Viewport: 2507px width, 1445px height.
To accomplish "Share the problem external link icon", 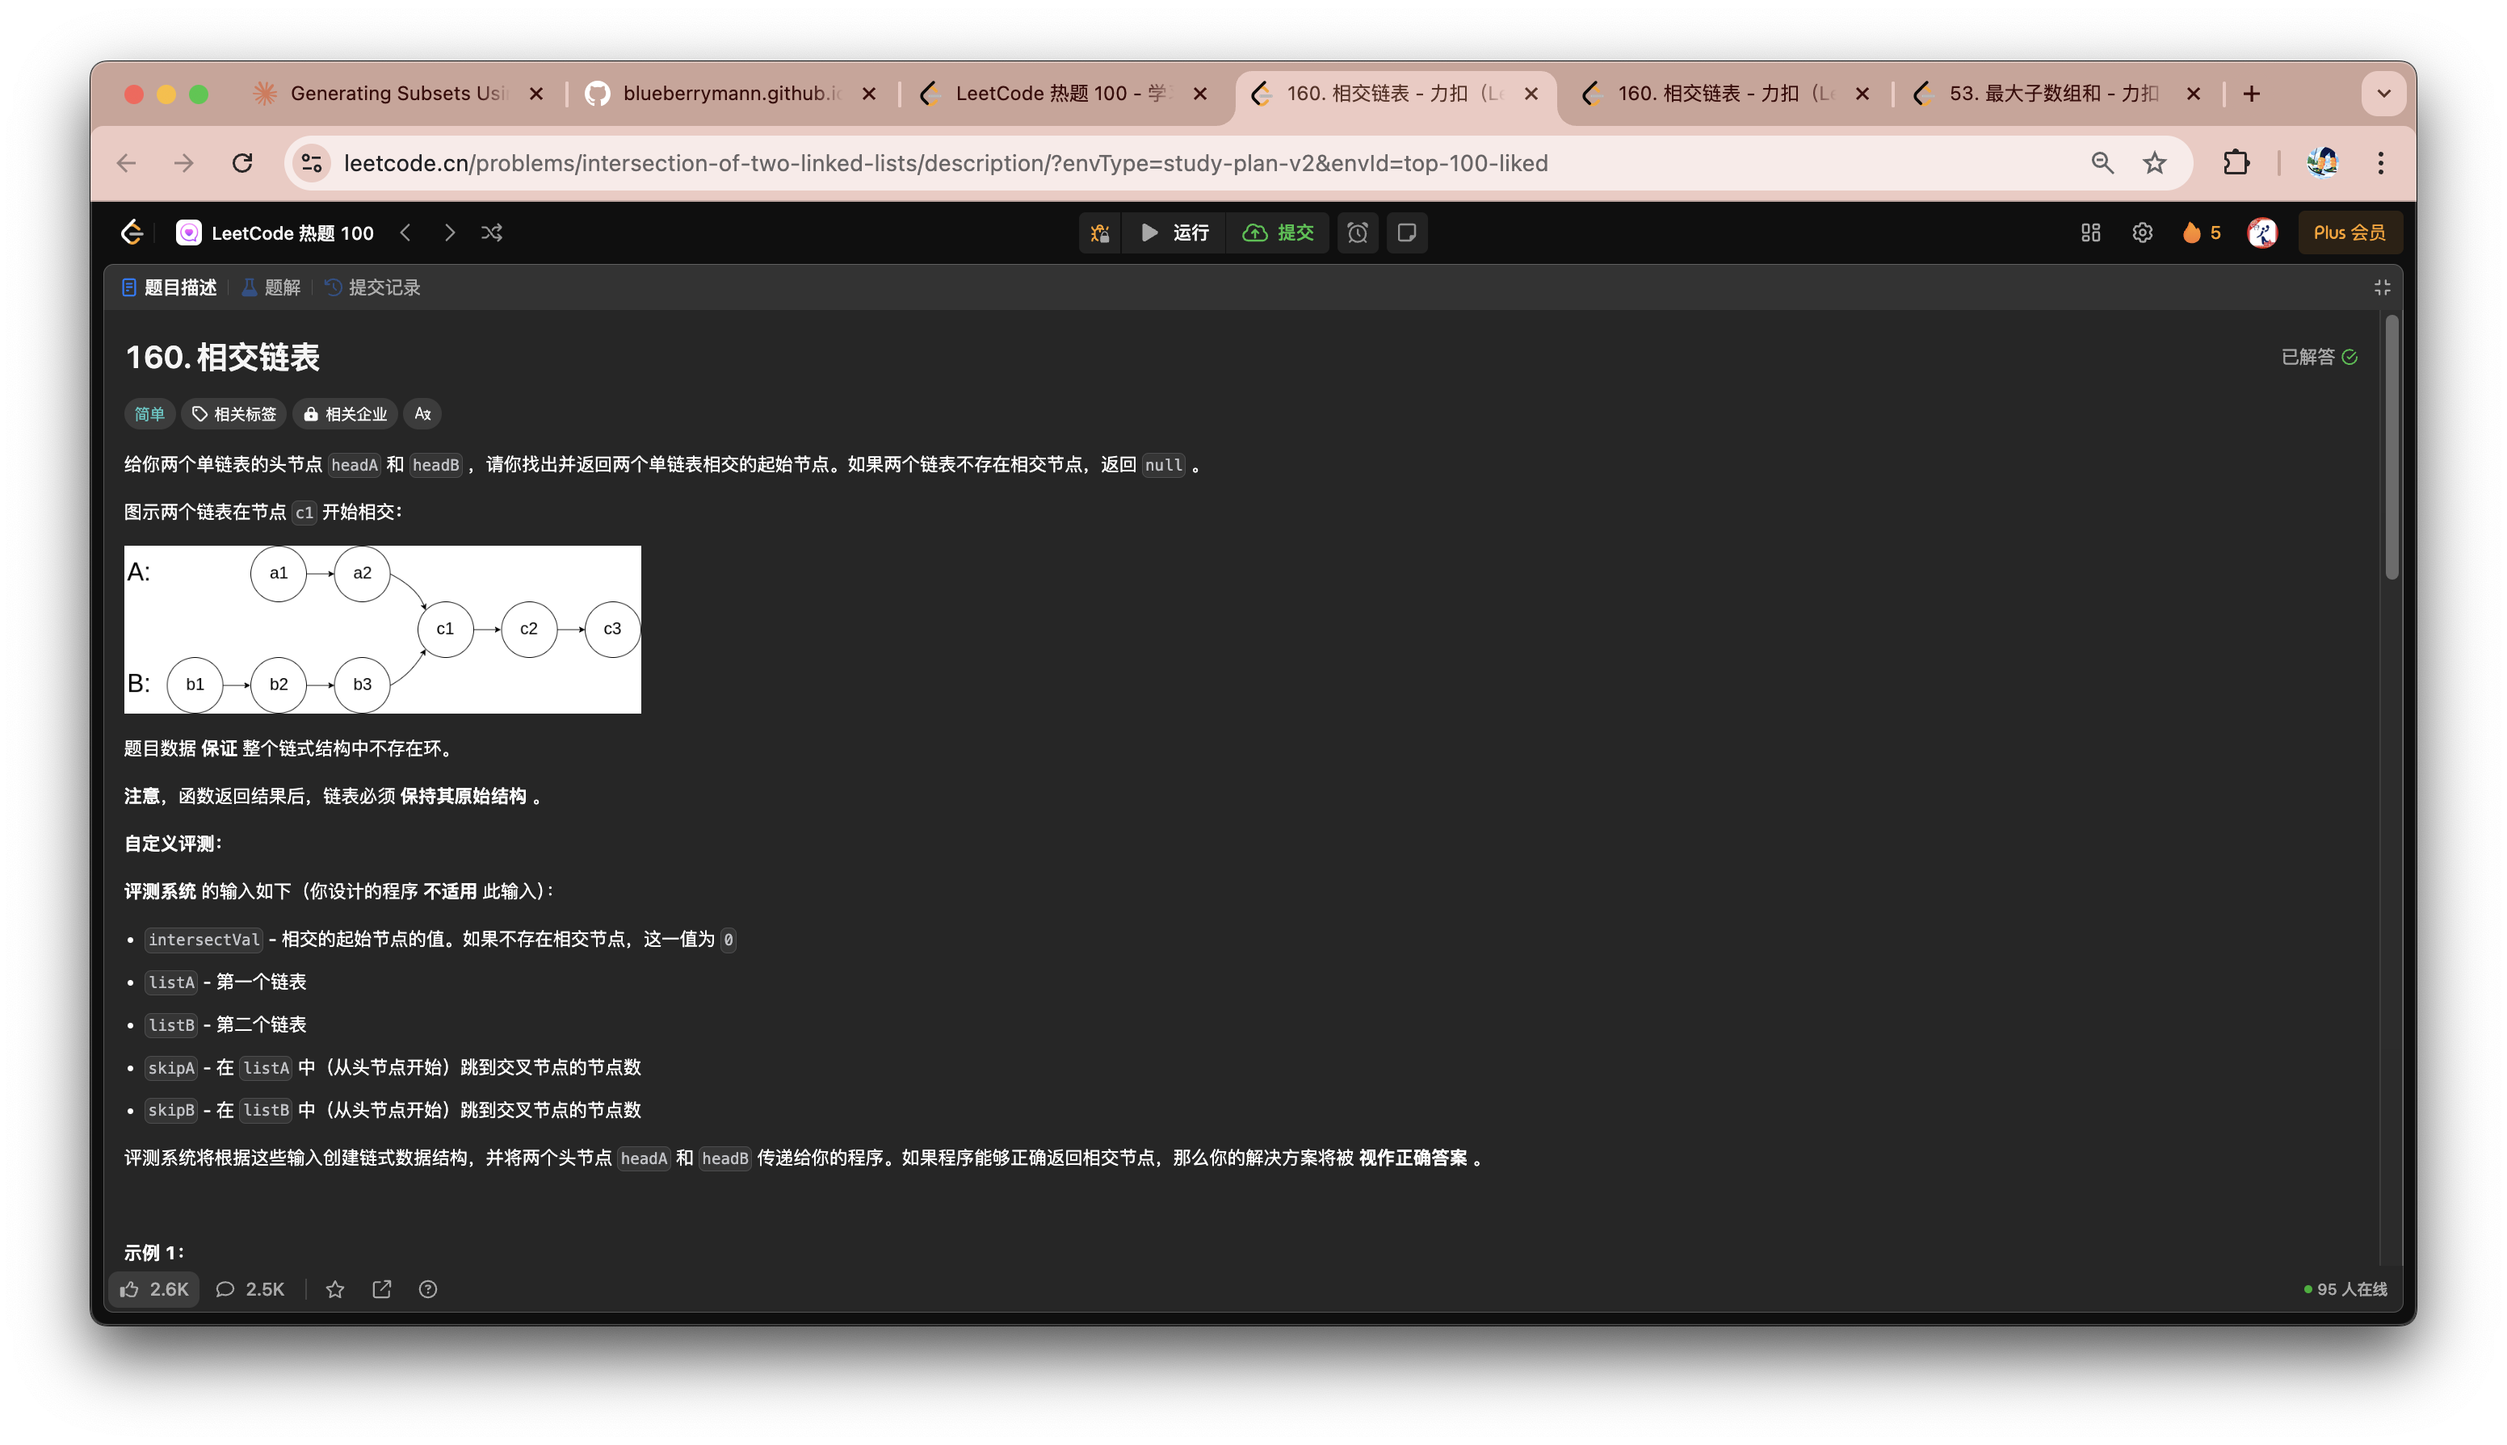I will (x=381, y=1289).
